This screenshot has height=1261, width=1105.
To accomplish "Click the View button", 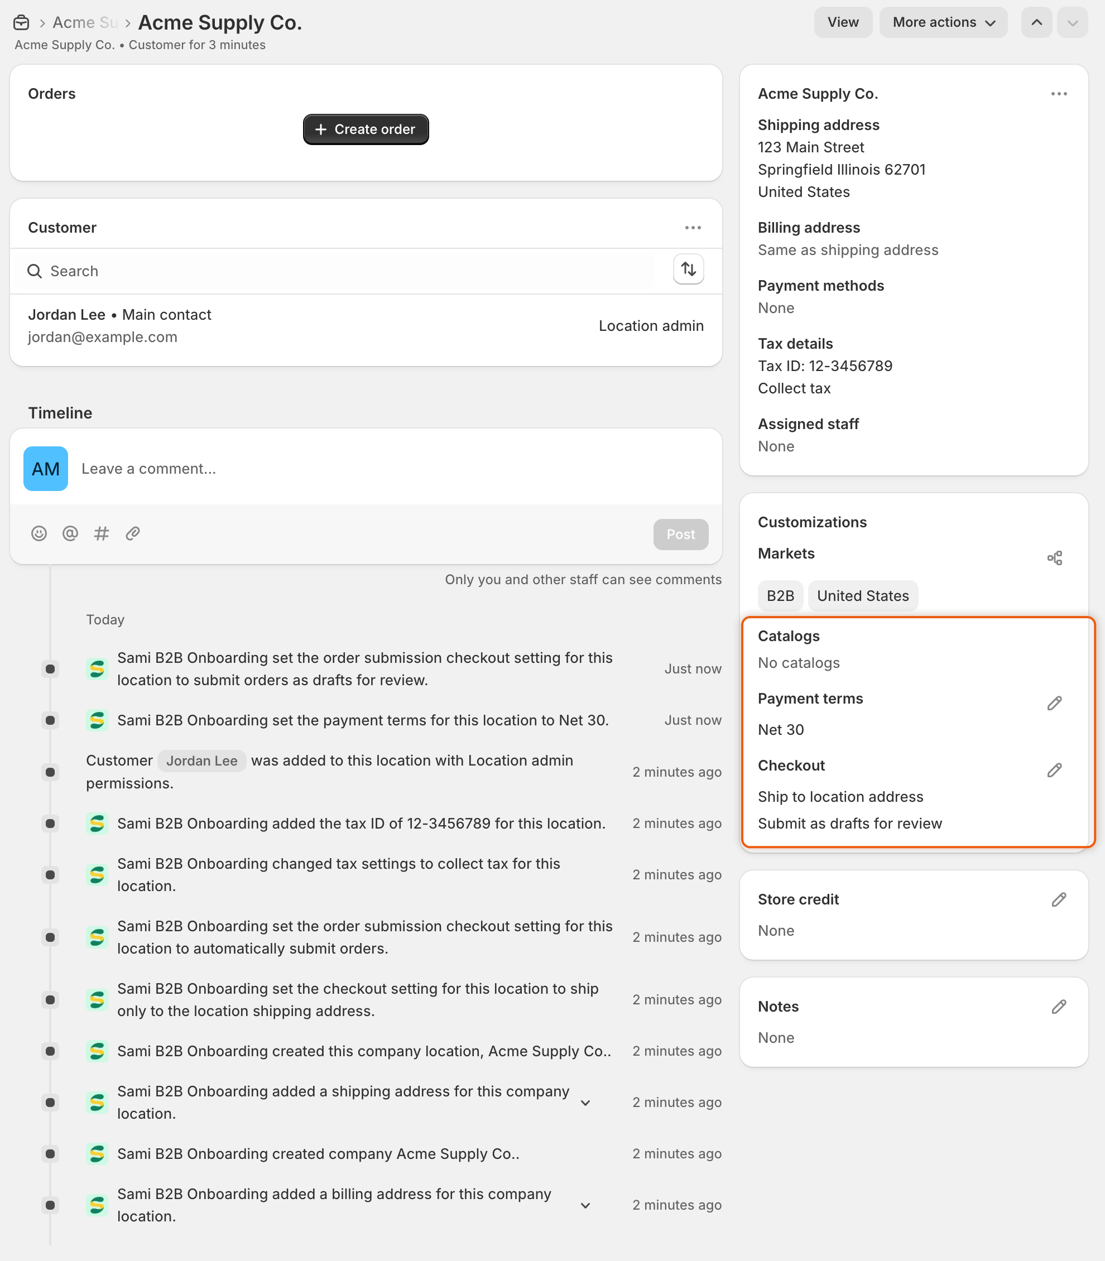I will click(x=843, y=22).
